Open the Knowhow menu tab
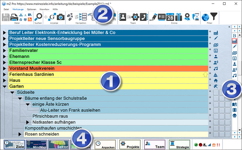242x150 pixels. coord(44,9)
